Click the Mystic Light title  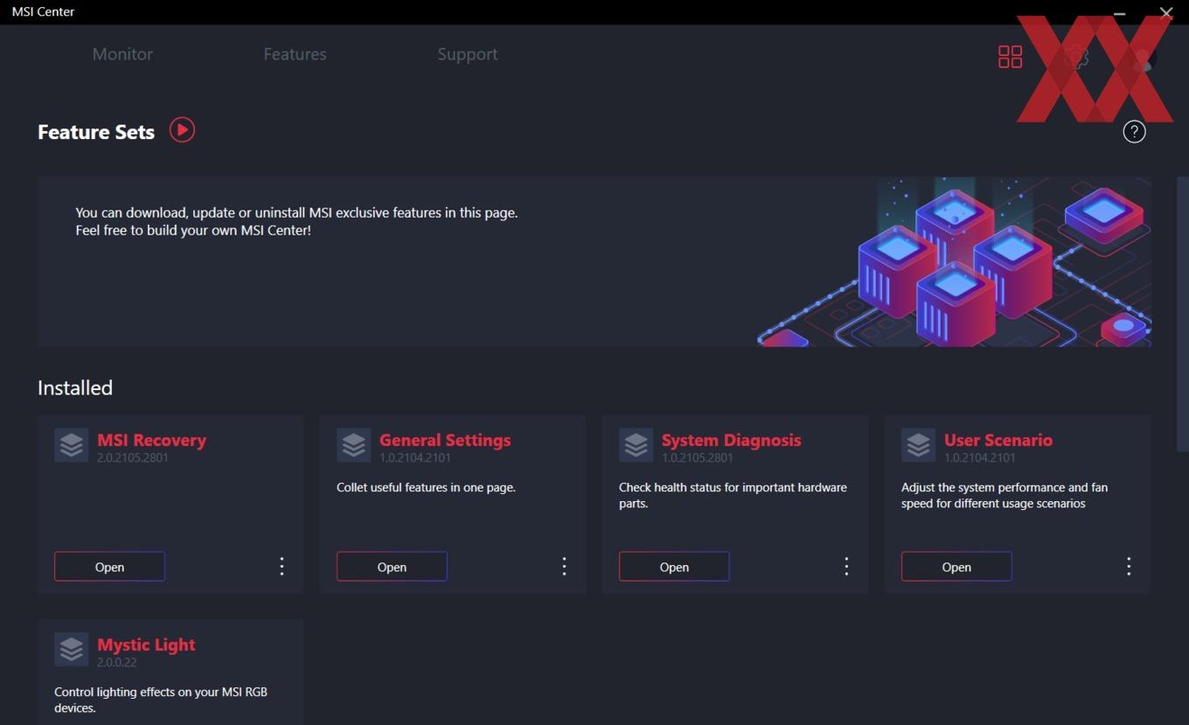(146, 645)
